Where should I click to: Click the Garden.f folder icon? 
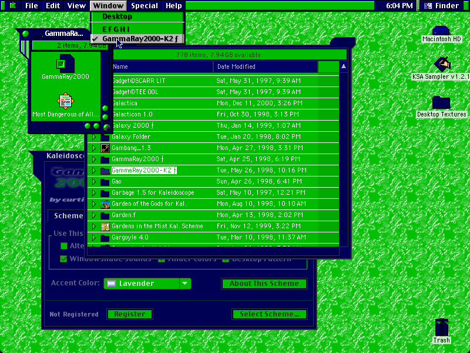pos(105,215)
